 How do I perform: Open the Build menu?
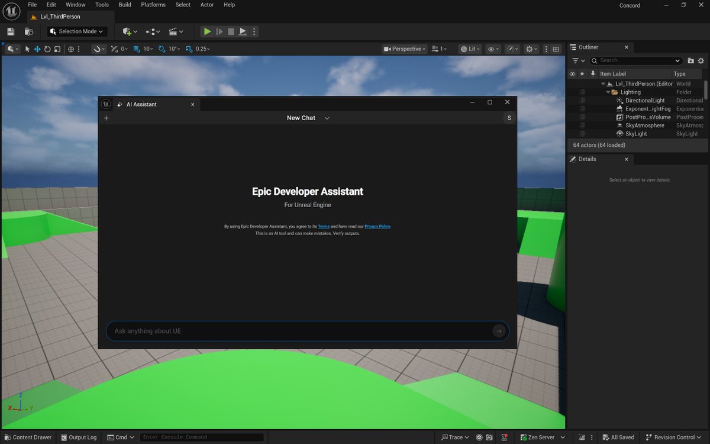[125, 5]
